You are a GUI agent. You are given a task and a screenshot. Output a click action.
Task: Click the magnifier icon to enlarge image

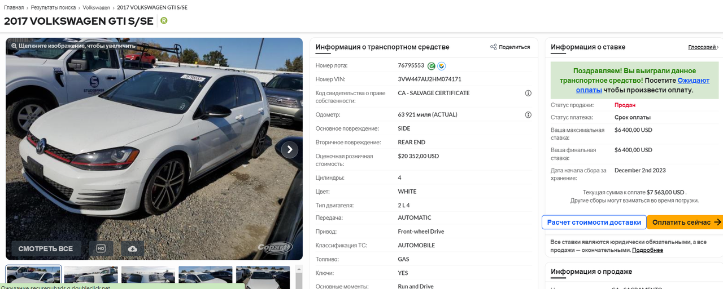tap(14, 46)
